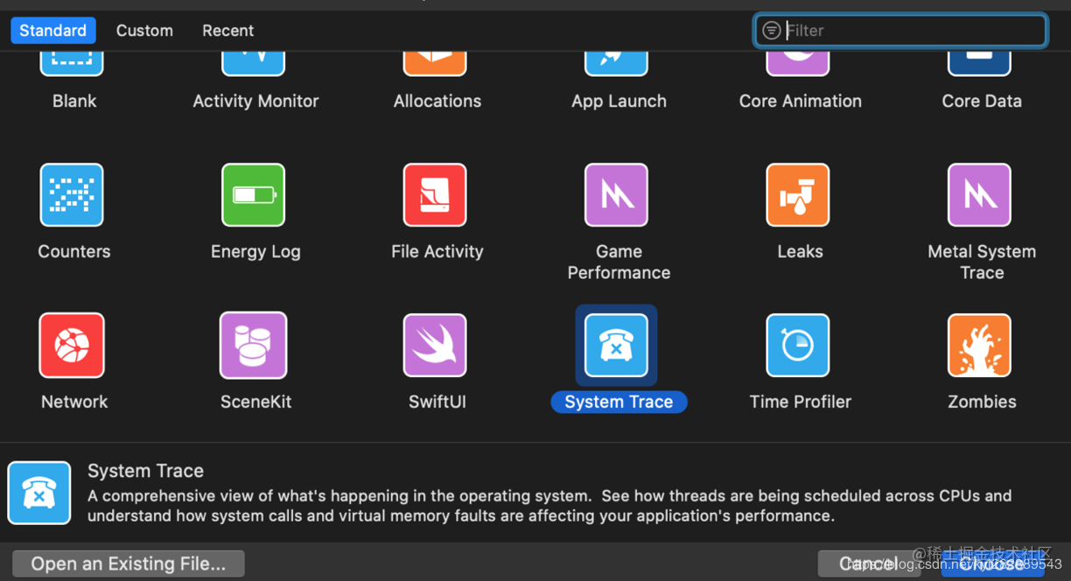Click the App Launch label
The height and width of the screenshot is (581, 1071).
[x=619, y=101]
